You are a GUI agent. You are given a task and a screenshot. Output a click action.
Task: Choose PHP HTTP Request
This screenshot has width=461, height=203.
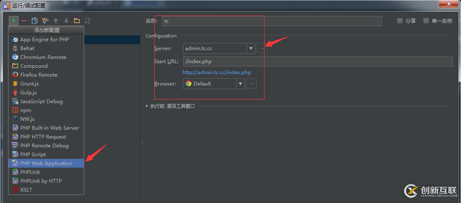pyautogui.click(x=46, y=137)
